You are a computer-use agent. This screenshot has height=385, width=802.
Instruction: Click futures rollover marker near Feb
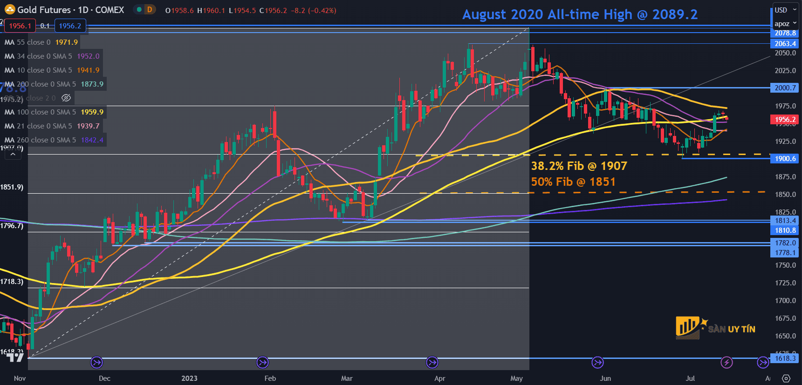(262, 362)
